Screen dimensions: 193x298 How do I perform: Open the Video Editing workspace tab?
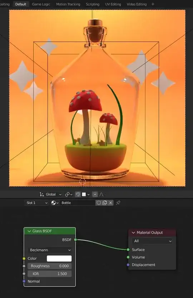coord(137,4)
